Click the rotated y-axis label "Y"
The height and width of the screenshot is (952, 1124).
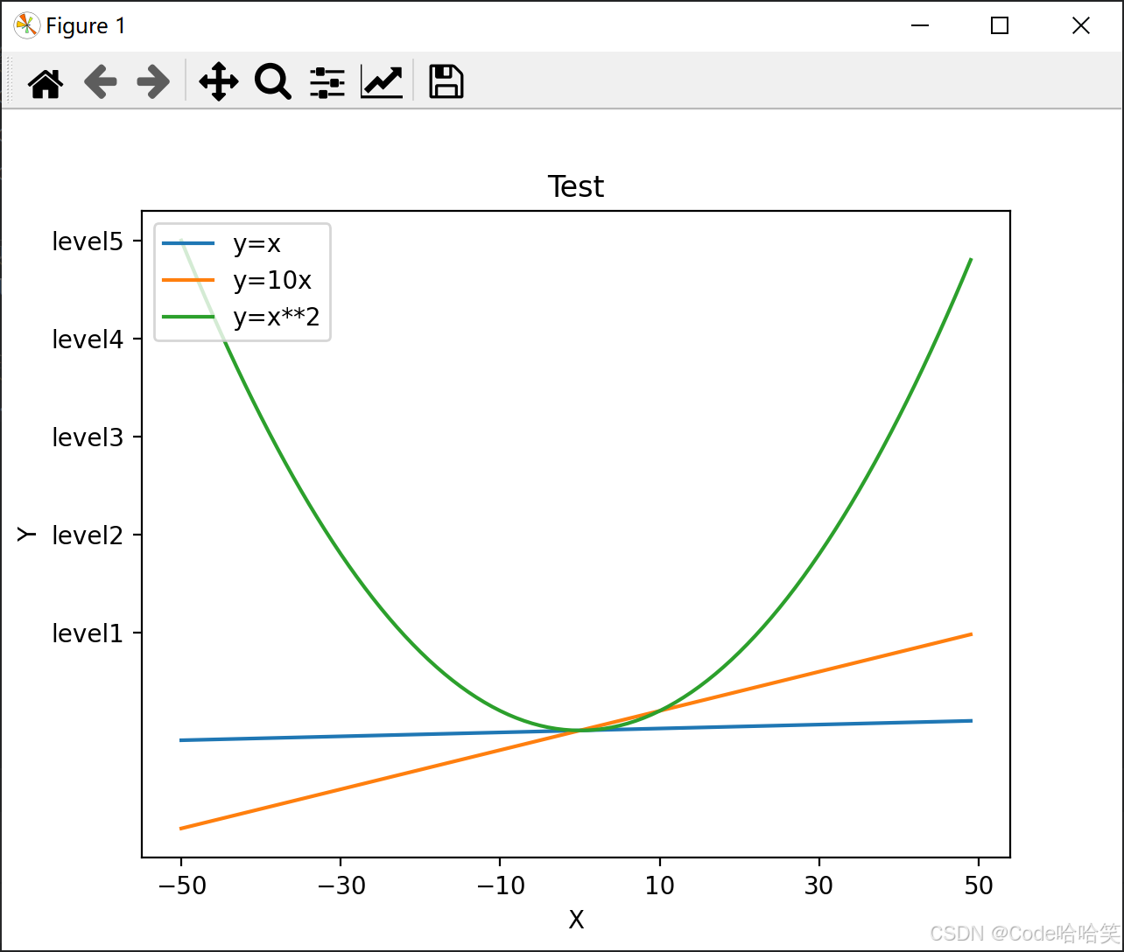pos(27,534)
